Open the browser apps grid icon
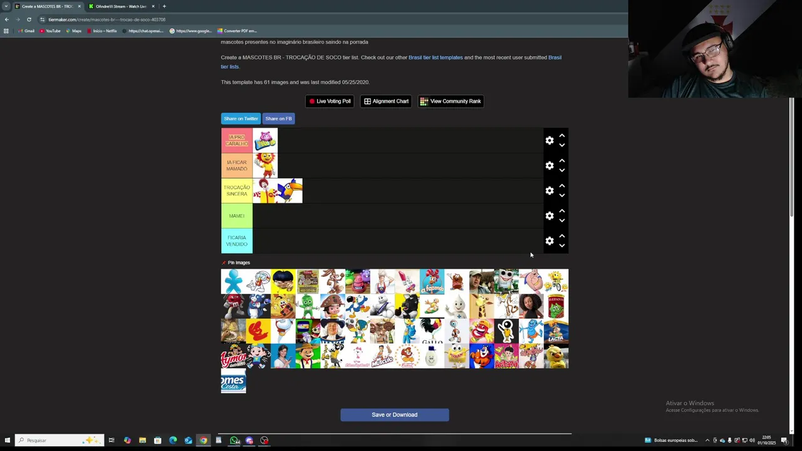This screenshot has height=451, width=802. 6,31
